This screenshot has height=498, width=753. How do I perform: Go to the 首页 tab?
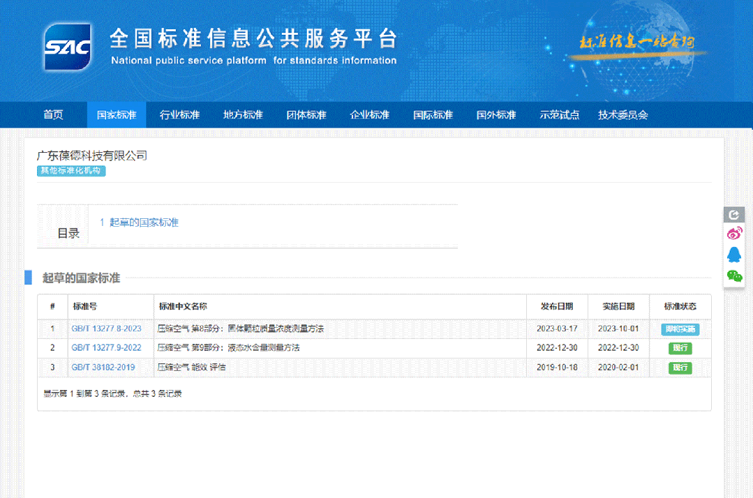coord(53,115)
